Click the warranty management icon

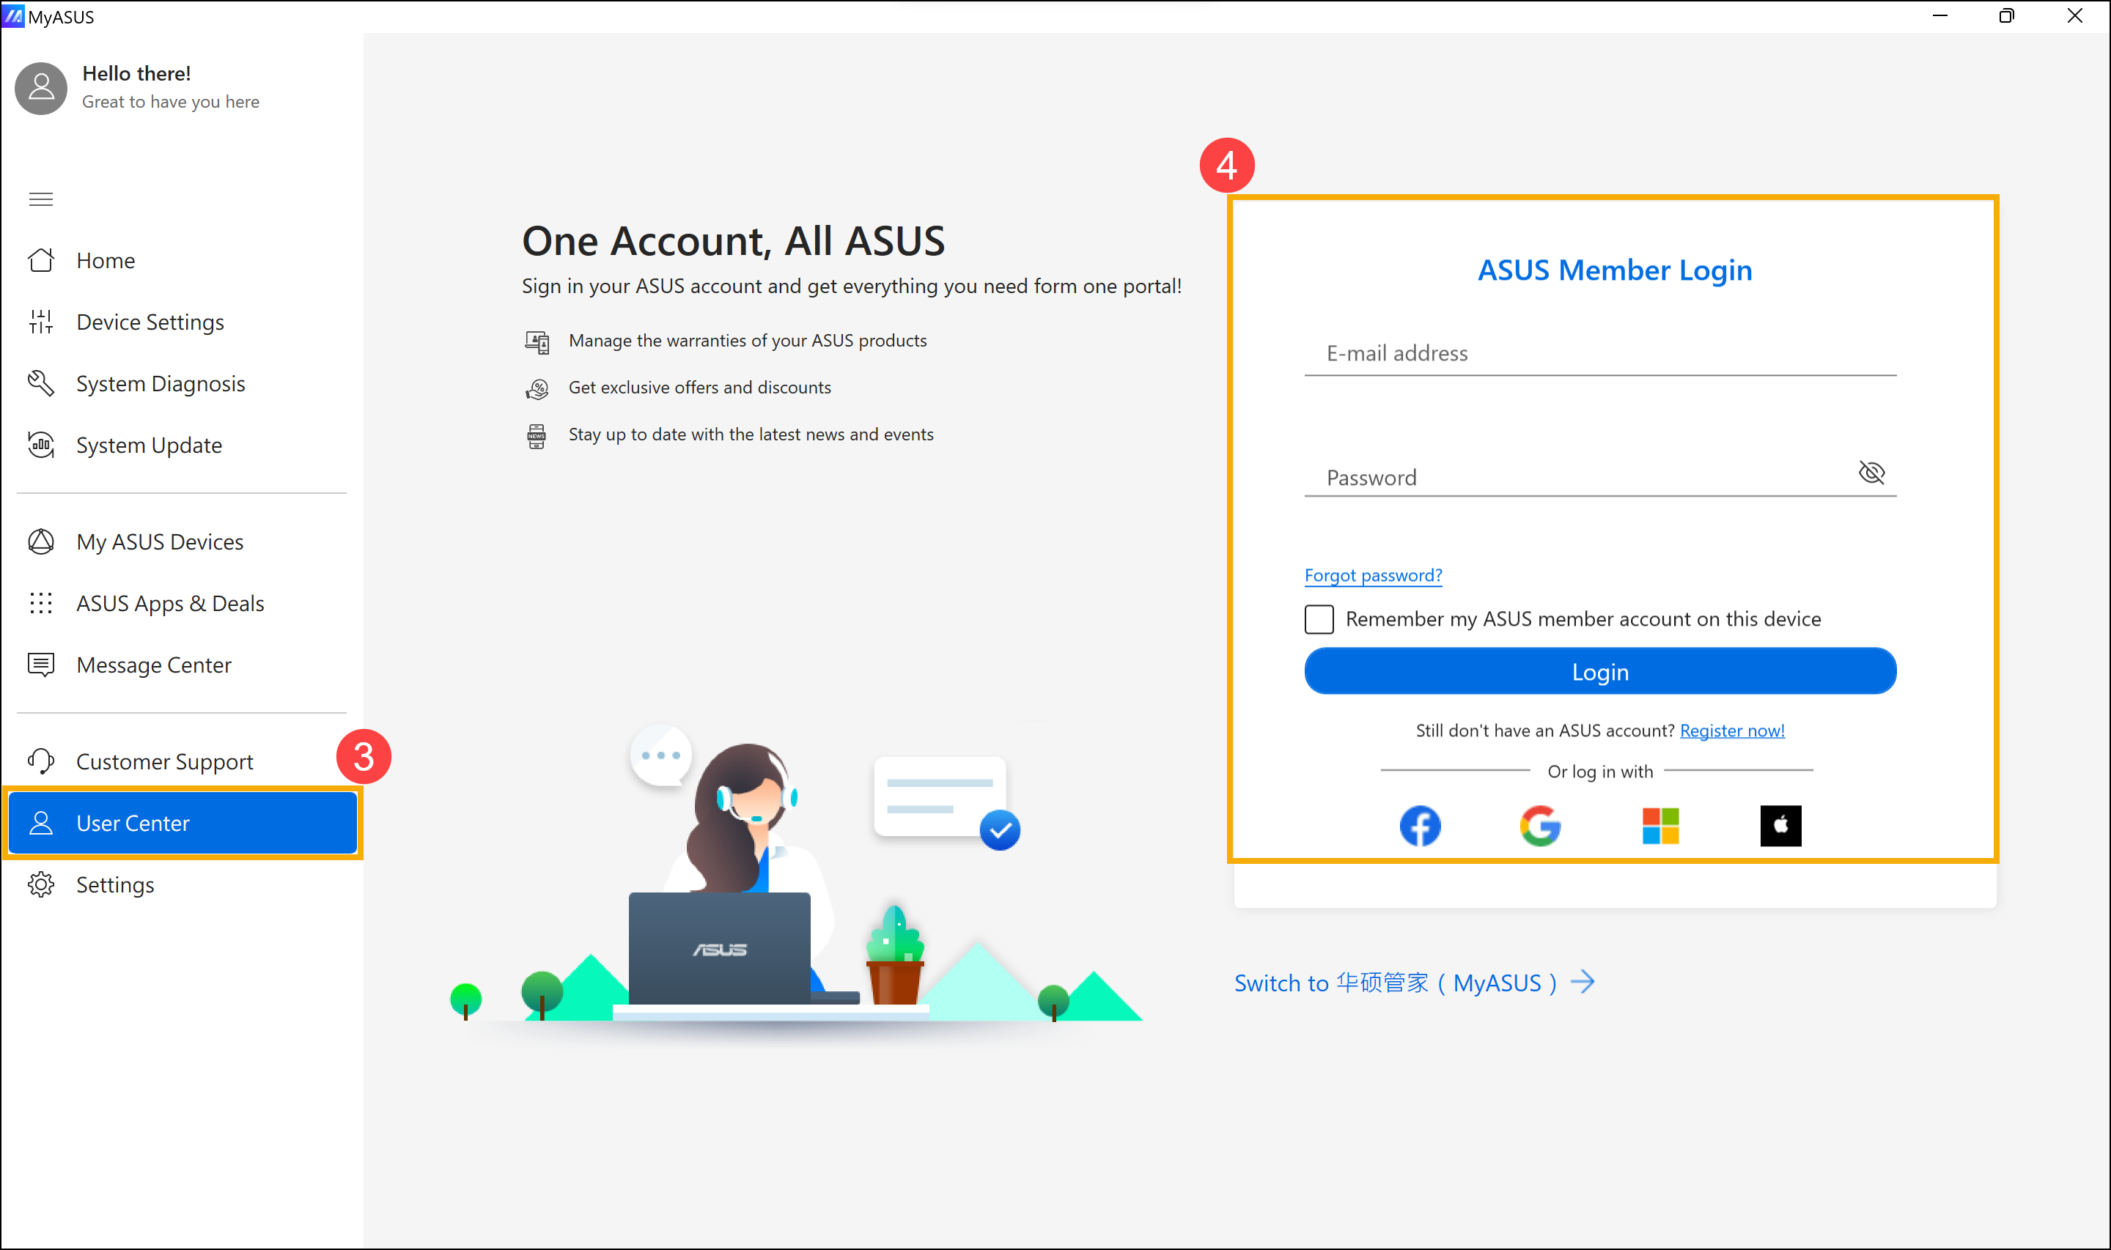(537, 341)
